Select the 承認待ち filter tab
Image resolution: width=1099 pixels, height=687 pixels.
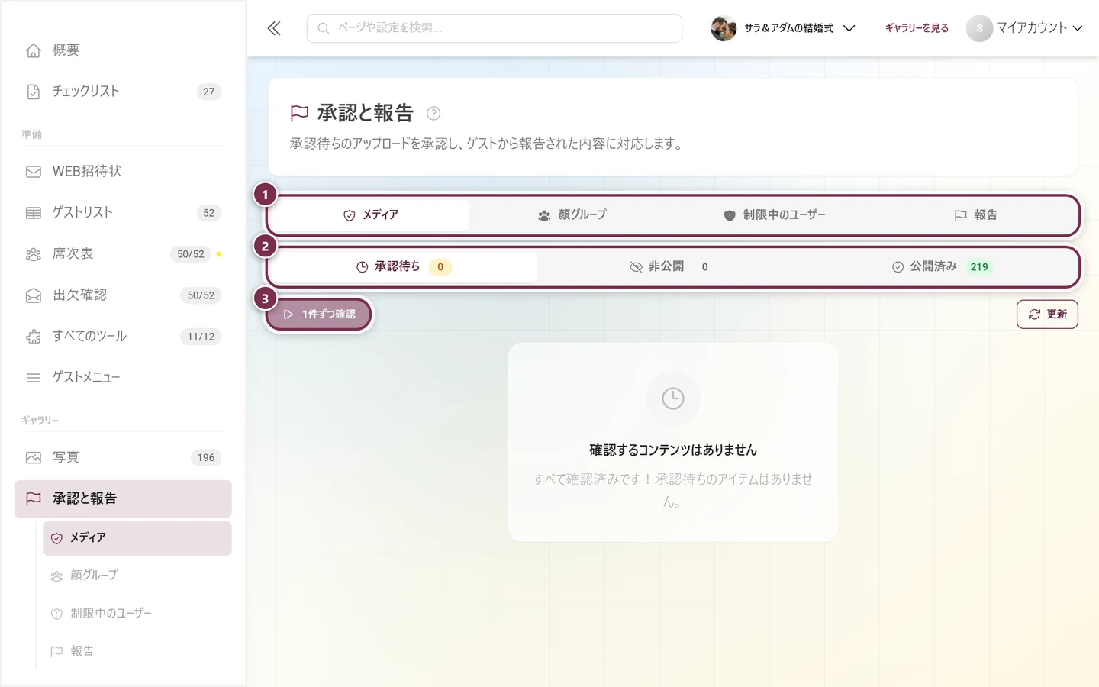click(404, 267)
